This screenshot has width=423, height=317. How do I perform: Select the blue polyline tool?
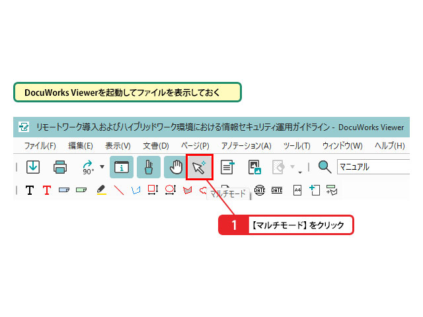(136, 190)
